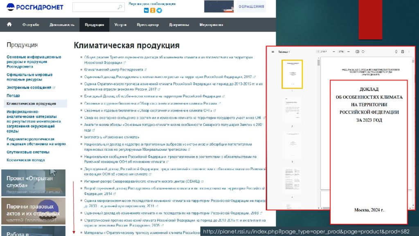Click PDF print icon
Image resolution: width=419 pixels, height=236 pixels.
point(403,52)
